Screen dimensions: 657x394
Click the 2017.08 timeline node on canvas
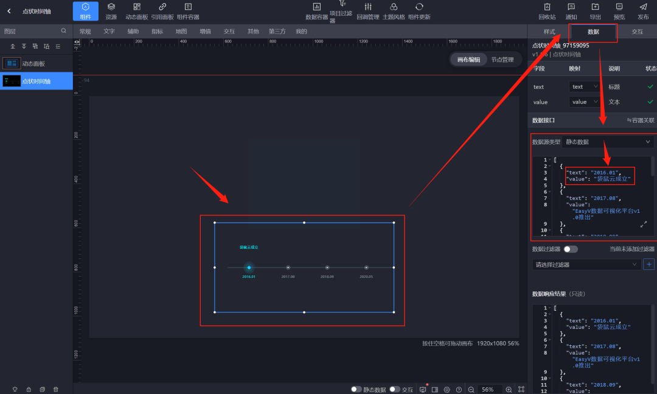288,268
